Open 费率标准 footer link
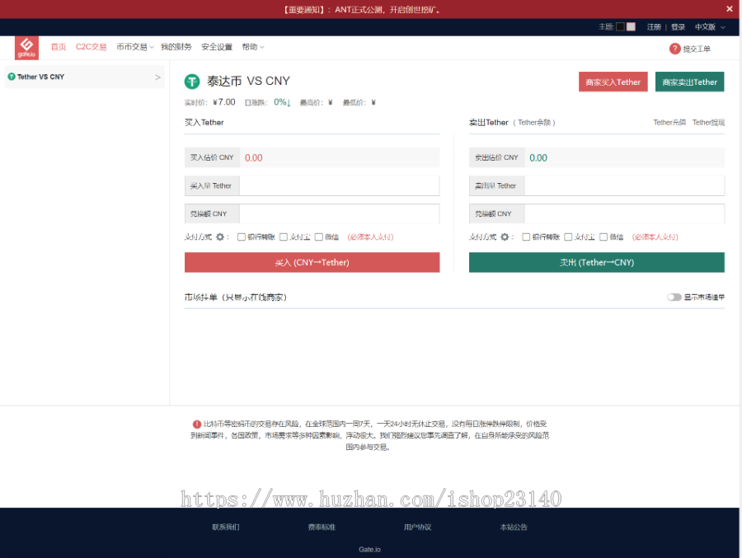The image size is (742, 558). [x=322, y=527]
